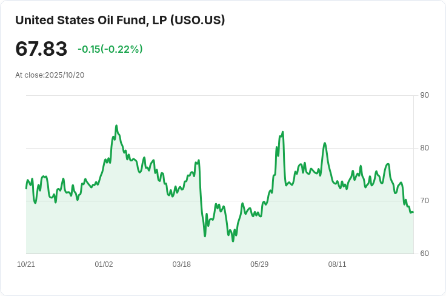
Task: Click the At close 2025/10/20 label
Action: [50, 75]
